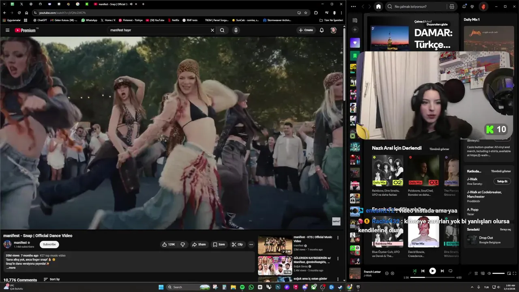Open the GÜLERSEN KAYBEDERSİN video thumbnail
The height and width of the screenshot is (292, 519).
tap(275, 266)
